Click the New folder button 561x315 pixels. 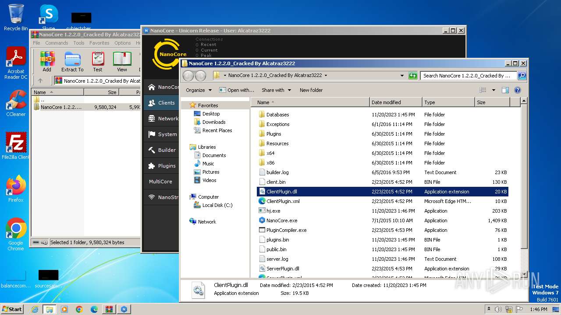(x=311, y=90)
